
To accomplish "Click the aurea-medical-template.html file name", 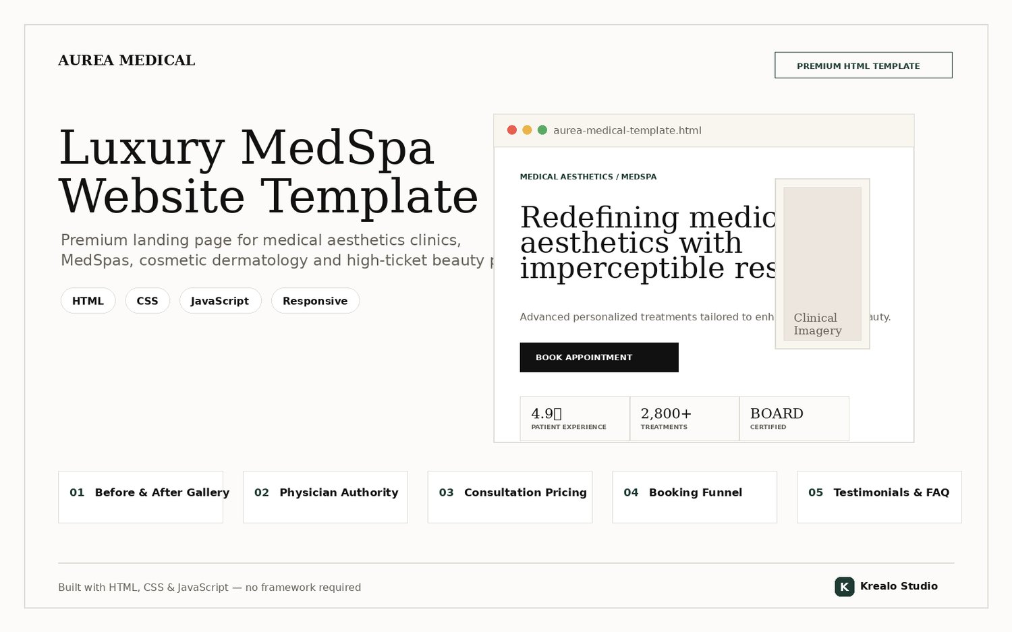I will [627, 131].
